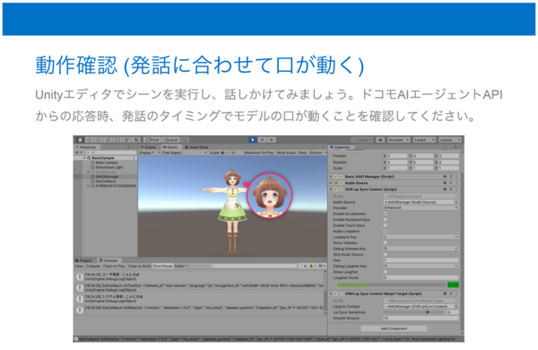Expand the Audio Source component
538x350 pixels.
click(x=331, y=183)
